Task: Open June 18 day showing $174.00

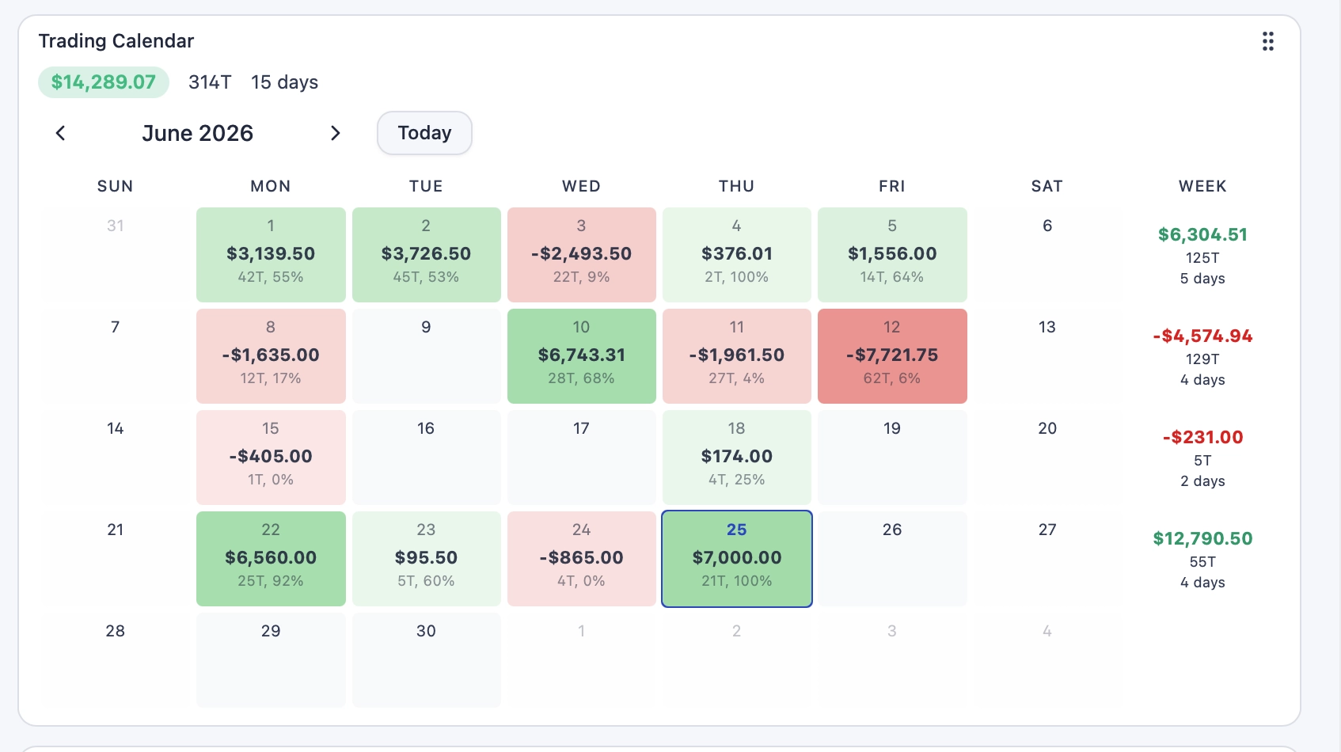Action: (x=737, y=458)
